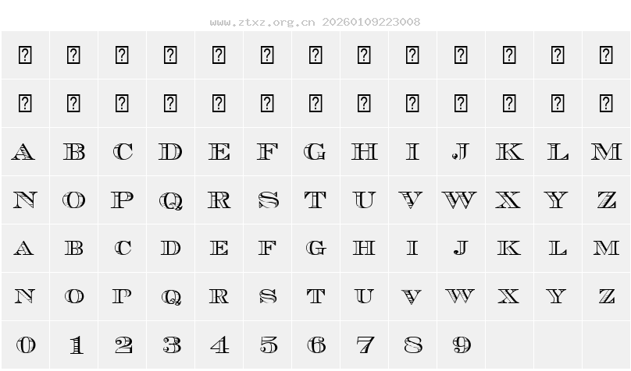The height and width of the screenshot is (371, 631).
Task: Click letter G in the upper alphabet set
Action: (x=315, y=152)
